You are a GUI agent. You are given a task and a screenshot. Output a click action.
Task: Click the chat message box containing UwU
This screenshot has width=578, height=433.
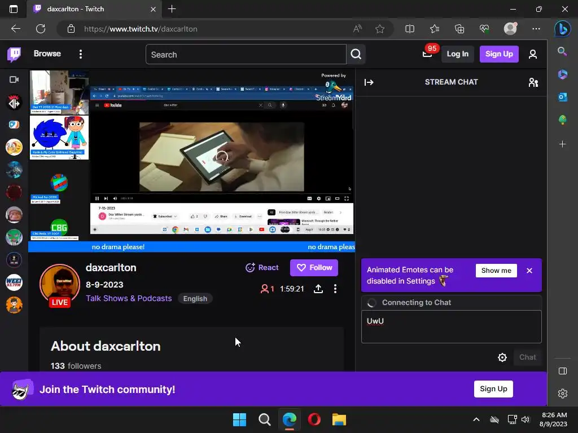451,326
